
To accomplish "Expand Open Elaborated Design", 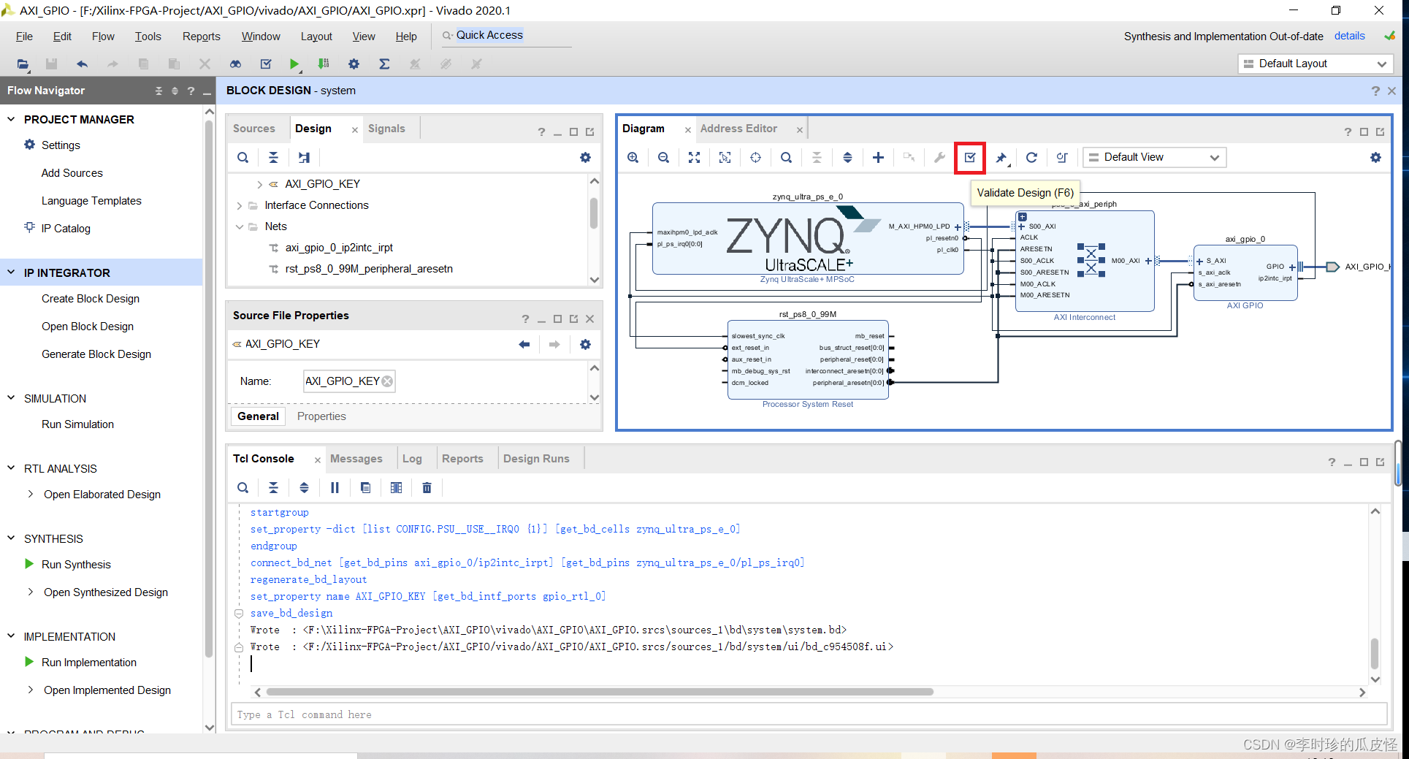I will pyautogui.click(x=30, y=494).
